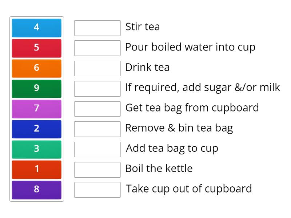Click the answer box beside Stir tea
The height and width of the screenshot is (218, 291).
(x=97, y=28)
